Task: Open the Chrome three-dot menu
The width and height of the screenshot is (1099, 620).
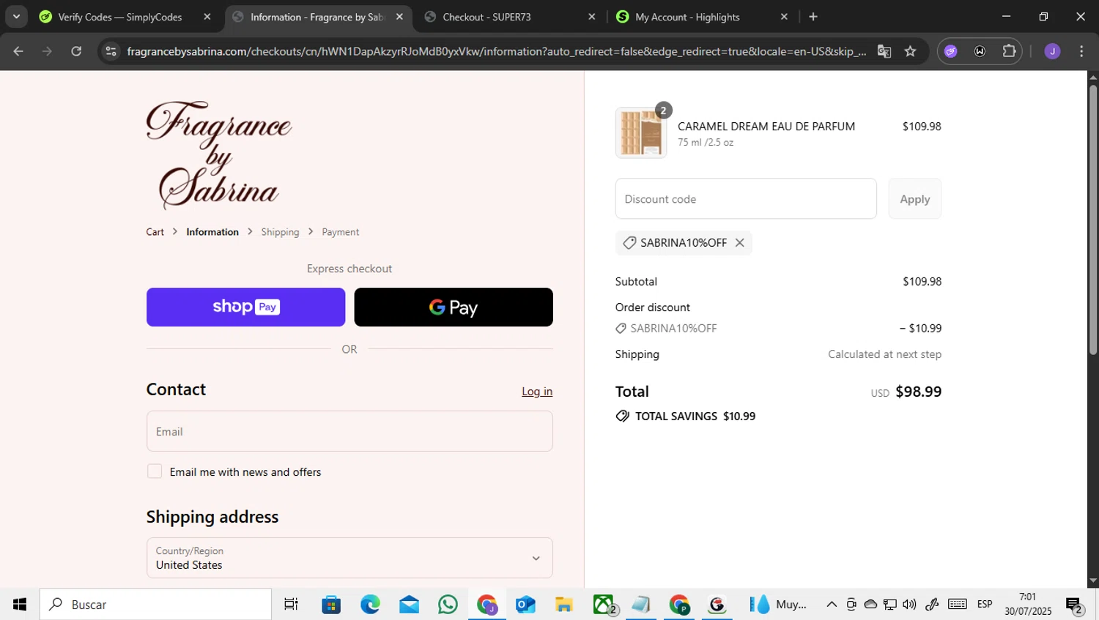Action: 1081,51
